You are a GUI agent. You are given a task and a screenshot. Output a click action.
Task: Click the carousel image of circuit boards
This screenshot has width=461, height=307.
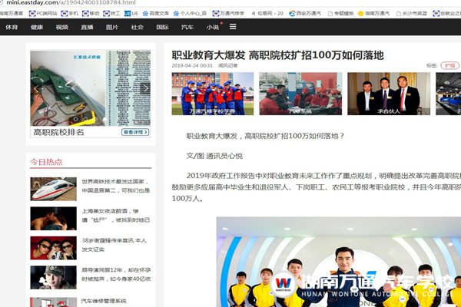click(68, 88)
